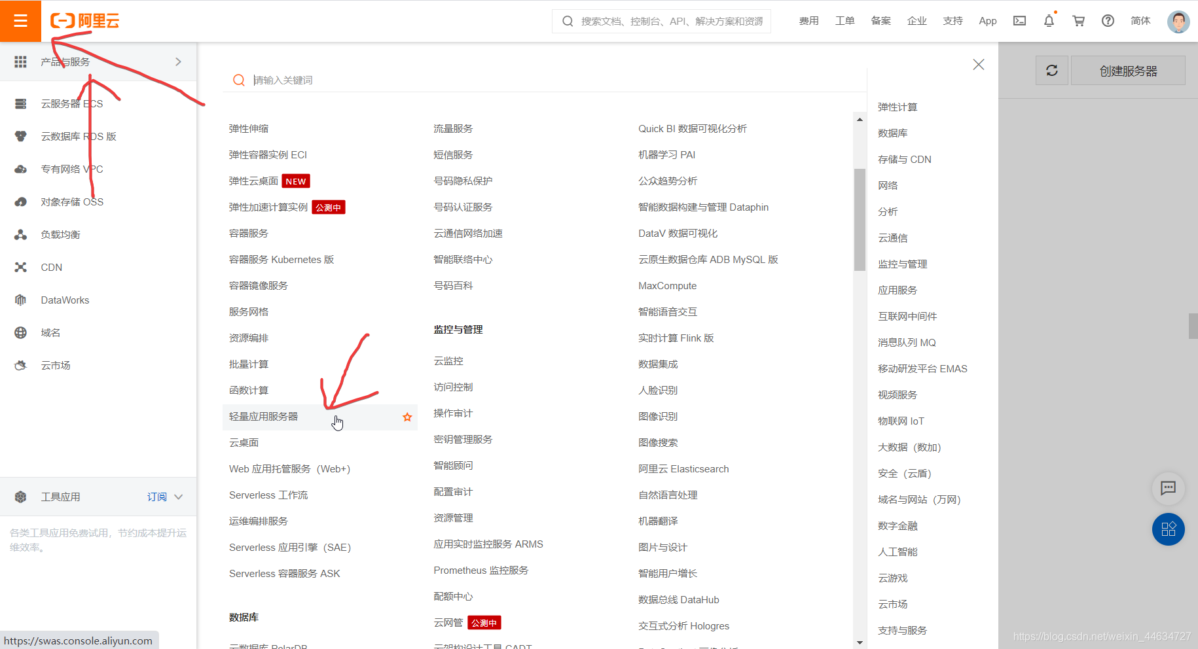
Task: Jump to 数据库 category in right list
Action: point(893,133)
